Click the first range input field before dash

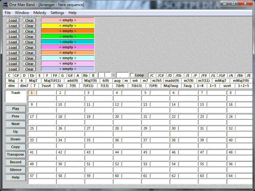click(105, 75)
